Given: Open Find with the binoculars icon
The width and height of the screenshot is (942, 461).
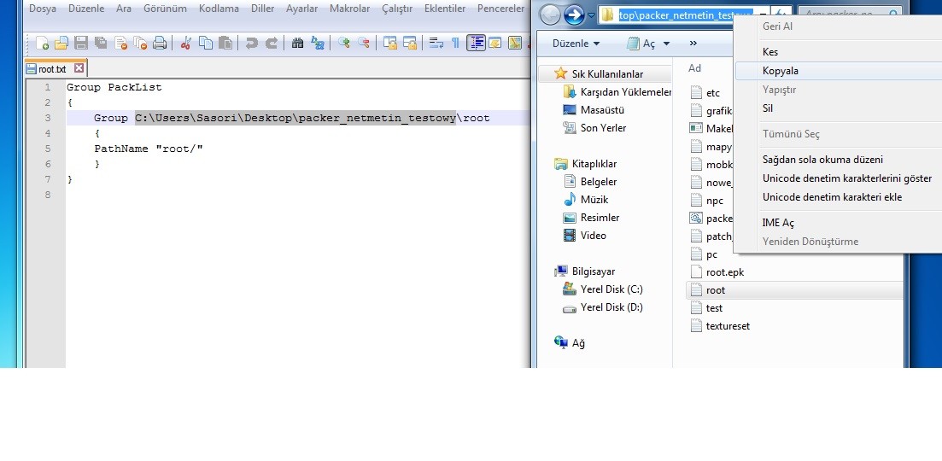Looking at the screenshot, I should pos(297,43).
